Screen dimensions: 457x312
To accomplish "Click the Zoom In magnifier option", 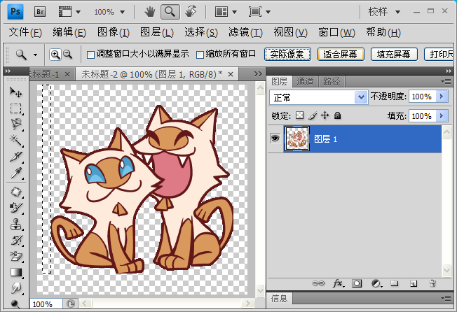I will [55, 55].
